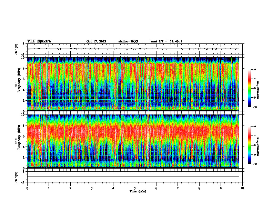This screenshot has height=211, width=273.
Task: Click the "VLF Spectra" plot title
Action: (x=39, y=41)
